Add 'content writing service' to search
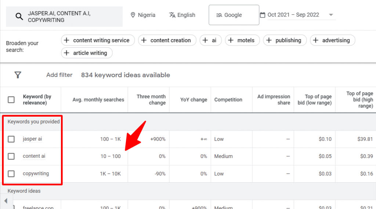376x209 pixels. pos(98,40)
